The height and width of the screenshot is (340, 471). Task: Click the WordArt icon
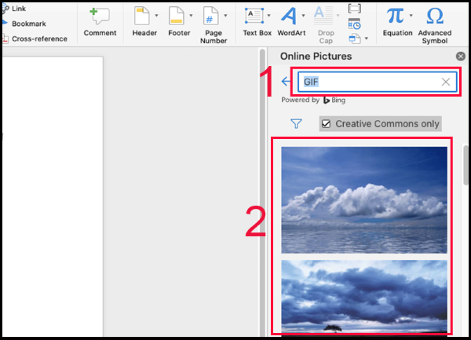290,16
